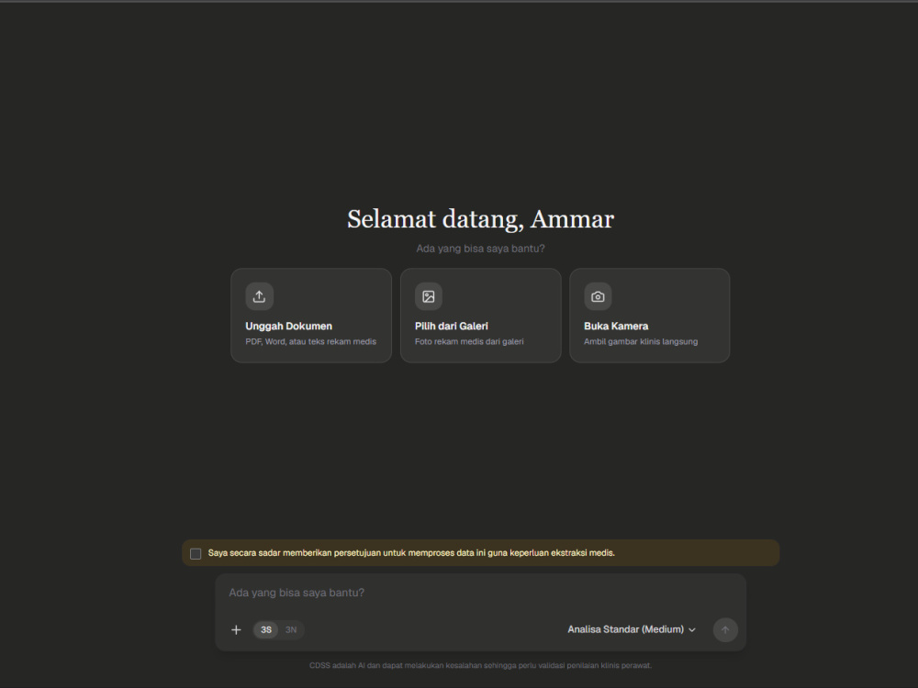Click the 'Selamat datang, Ammar' heading
Screen dimensions: 918x688
[481, 219]
